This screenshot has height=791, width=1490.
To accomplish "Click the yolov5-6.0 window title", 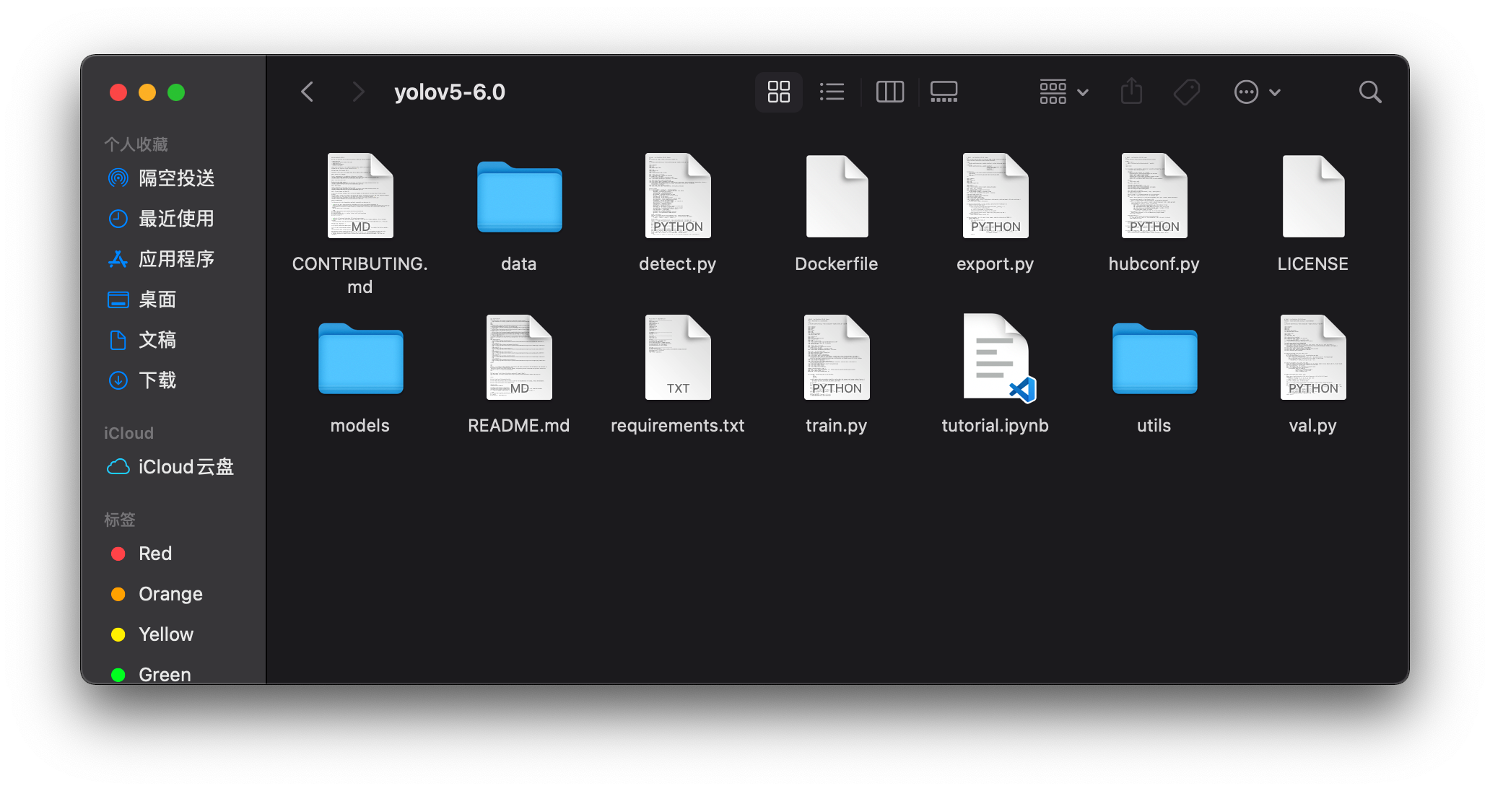I will 450,92.
